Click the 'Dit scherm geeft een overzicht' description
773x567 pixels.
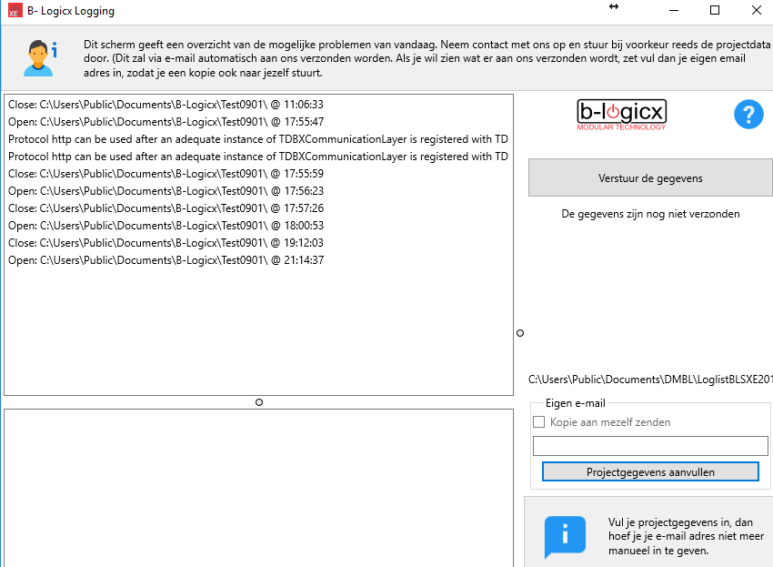tap(427, 58)
